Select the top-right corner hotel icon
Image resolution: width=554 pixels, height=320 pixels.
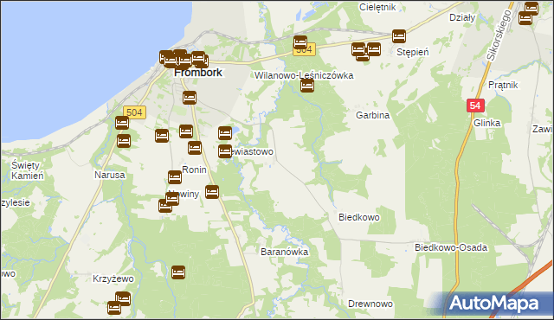(x=531, y=8)
